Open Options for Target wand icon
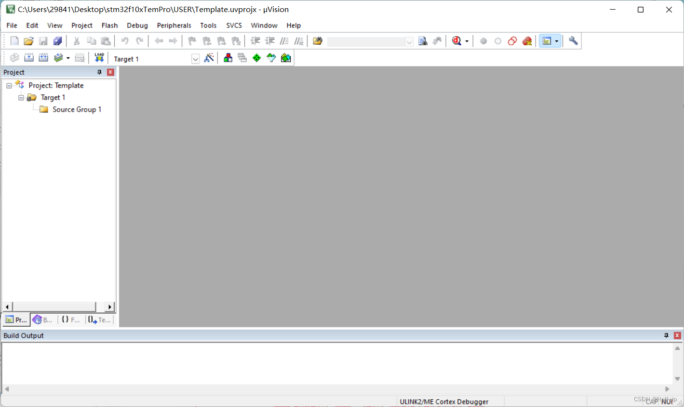This screenshot has width=684, height=407. (x=209, y=58)
